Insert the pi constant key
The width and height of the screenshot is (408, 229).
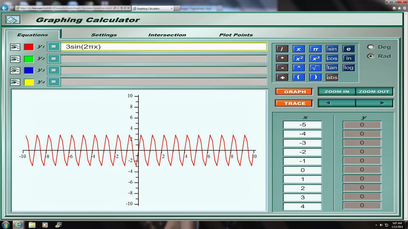316,49
